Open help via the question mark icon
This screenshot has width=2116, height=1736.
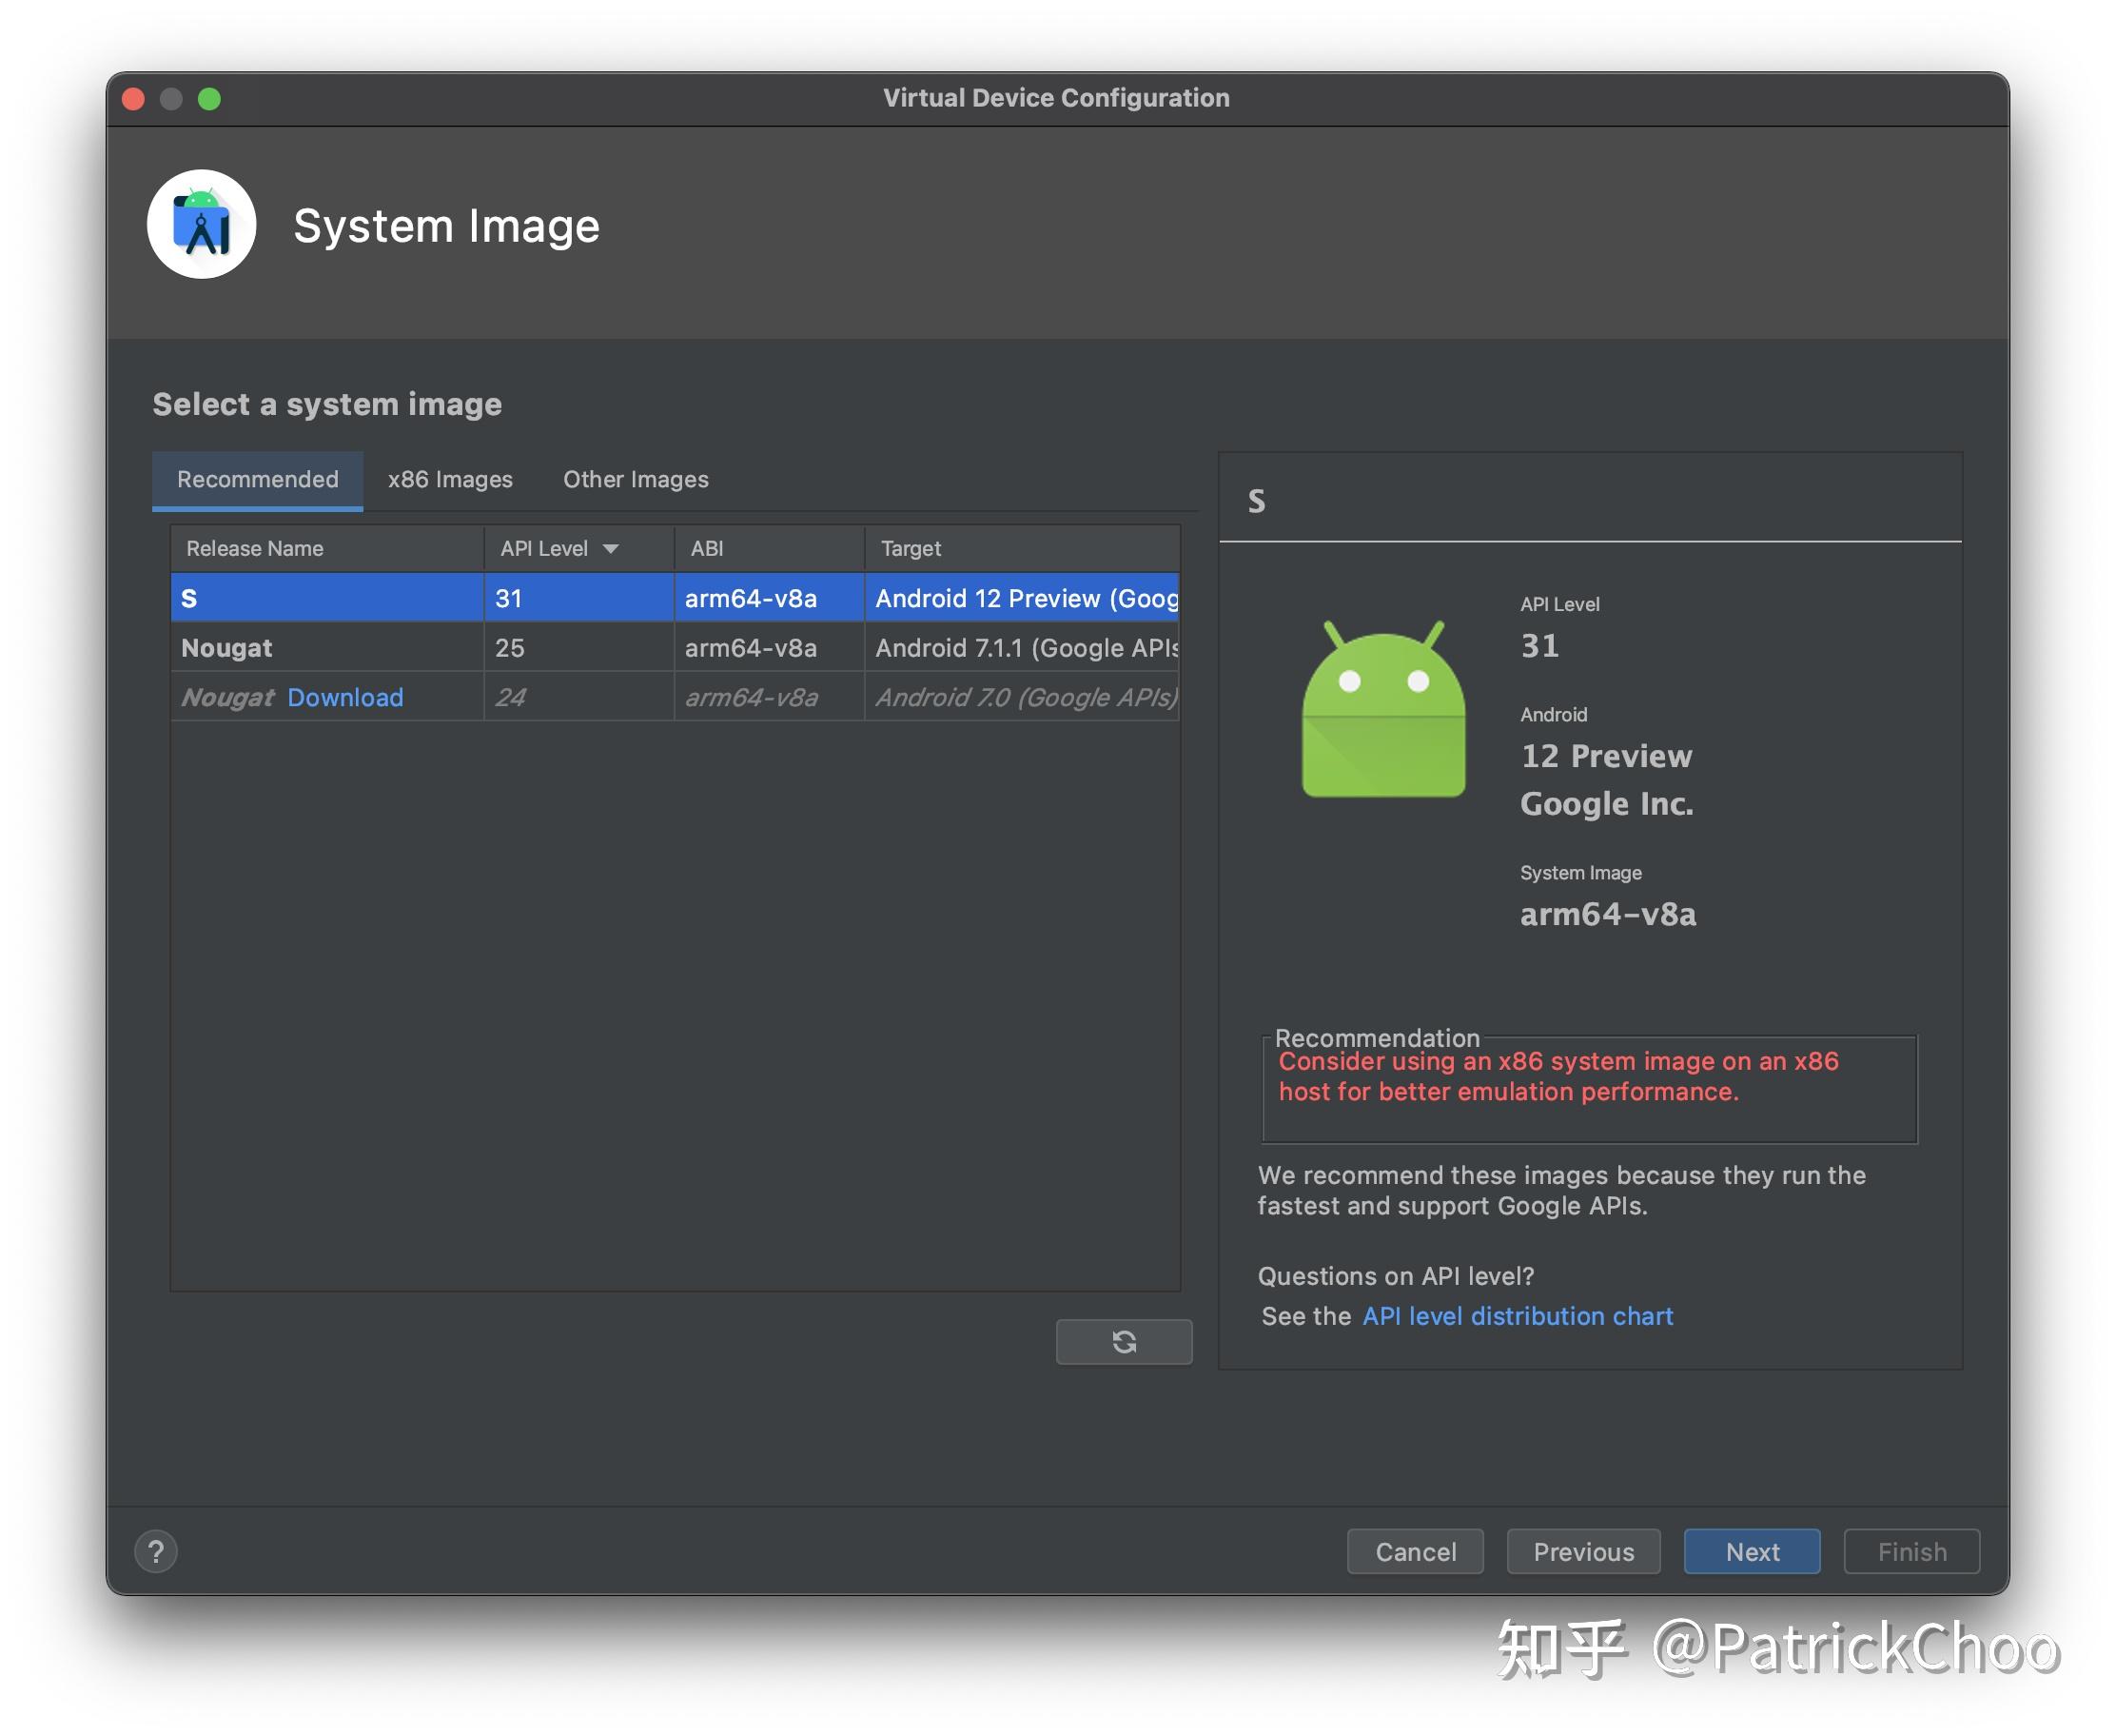point(156,1551)
